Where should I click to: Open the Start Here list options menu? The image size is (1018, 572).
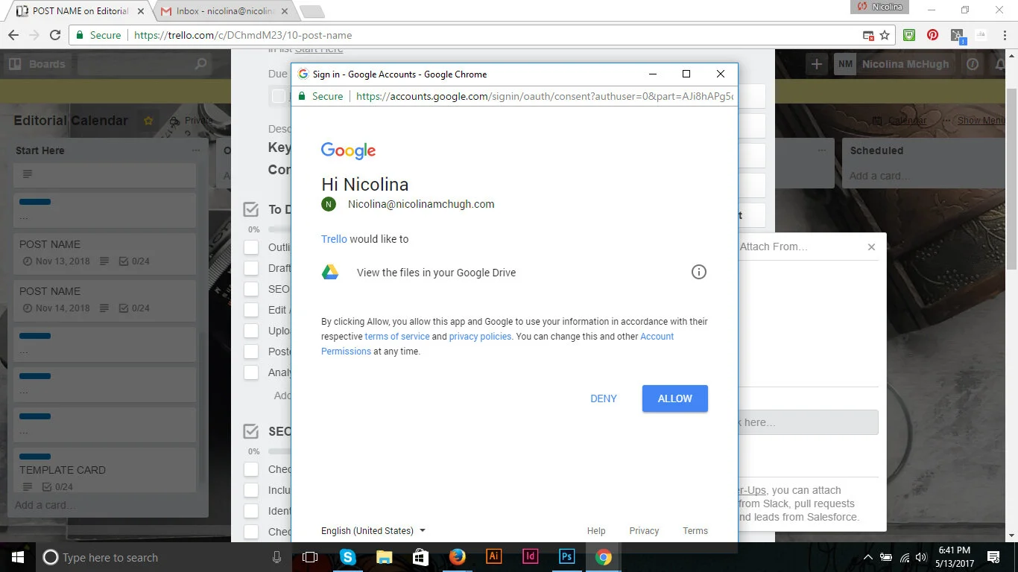196,150
